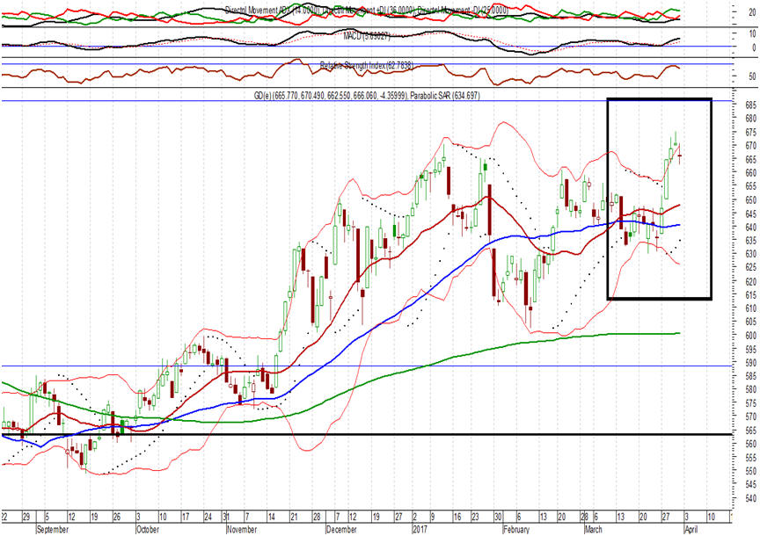The height and width of the screenshot is (536, 760).
Task: Click the 590 price label on right axis
Action: pyautogui.click(x=751, y=363)
